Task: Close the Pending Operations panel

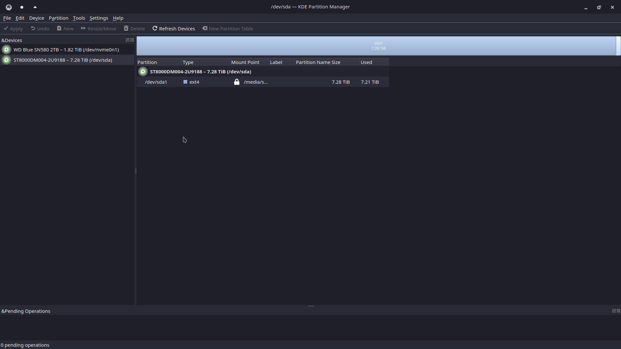Action: pyautogui.click(x=618, y=311)
